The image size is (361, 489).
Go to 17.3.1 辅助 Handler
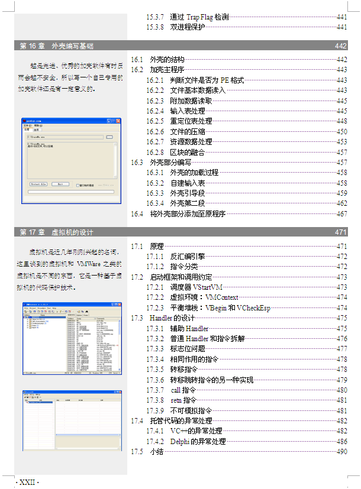247,328
